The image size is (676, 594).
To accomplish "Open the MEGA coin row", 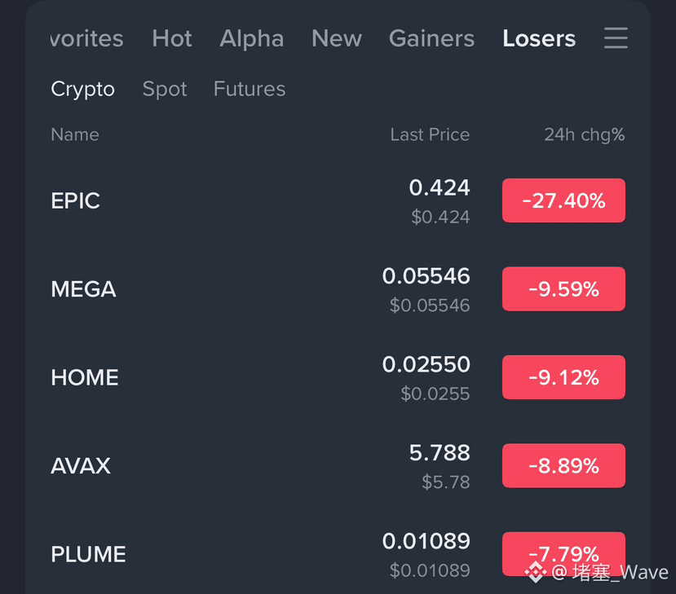I will 338,289.
